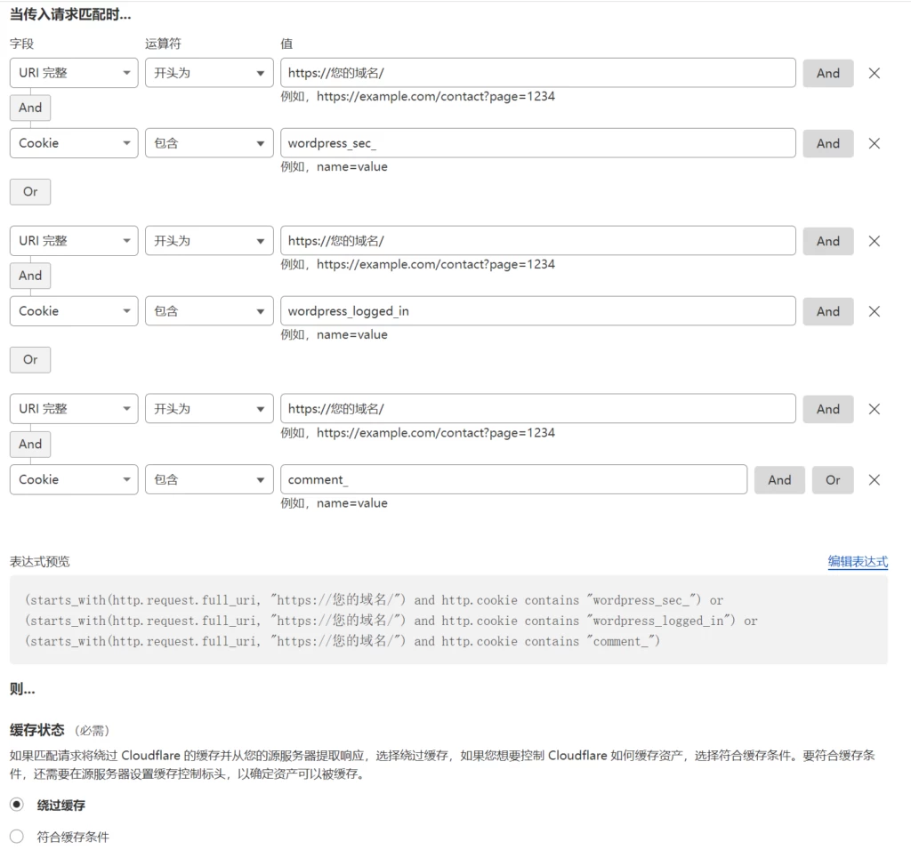Remove the first URI 完整 rule condition
Screen dimensions: 911x850
pyautogui.click(x=874, y=72)
